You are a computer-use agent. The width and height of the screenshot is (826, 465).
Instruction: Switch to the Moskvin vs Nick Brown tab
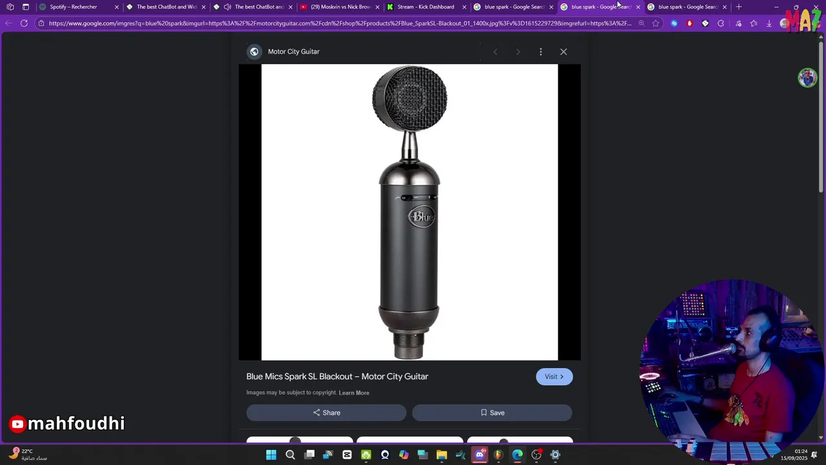pyautogui.click(x=341, y=7)
